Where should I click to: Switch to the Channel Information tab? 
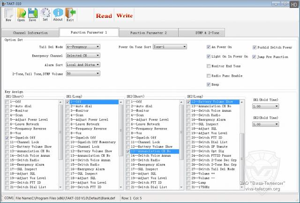[x=31, y=33]
